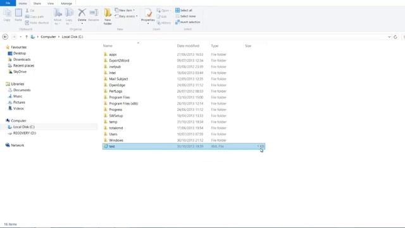Select the Export2Word folder

pos(184,61)
